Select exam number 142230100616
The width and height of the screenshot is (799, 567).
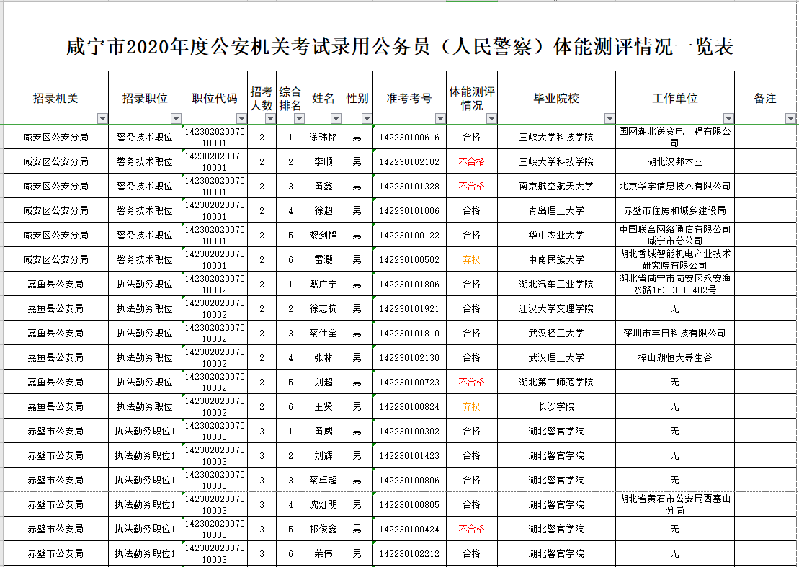coord(410,137)
